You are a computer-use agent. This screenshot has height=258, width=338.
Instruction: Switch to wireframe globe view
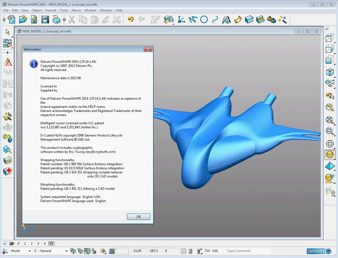[x=330, y=143]
